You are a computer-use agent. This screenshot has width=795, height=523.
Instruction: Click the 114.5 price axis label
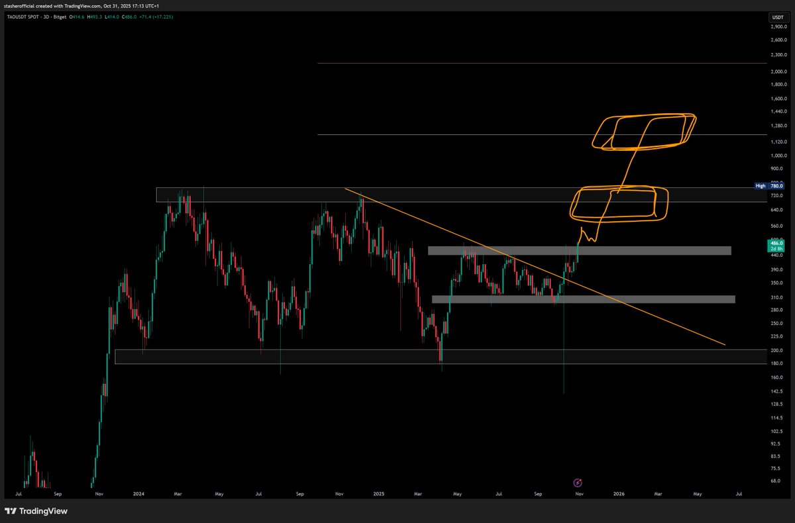(778, 418)
